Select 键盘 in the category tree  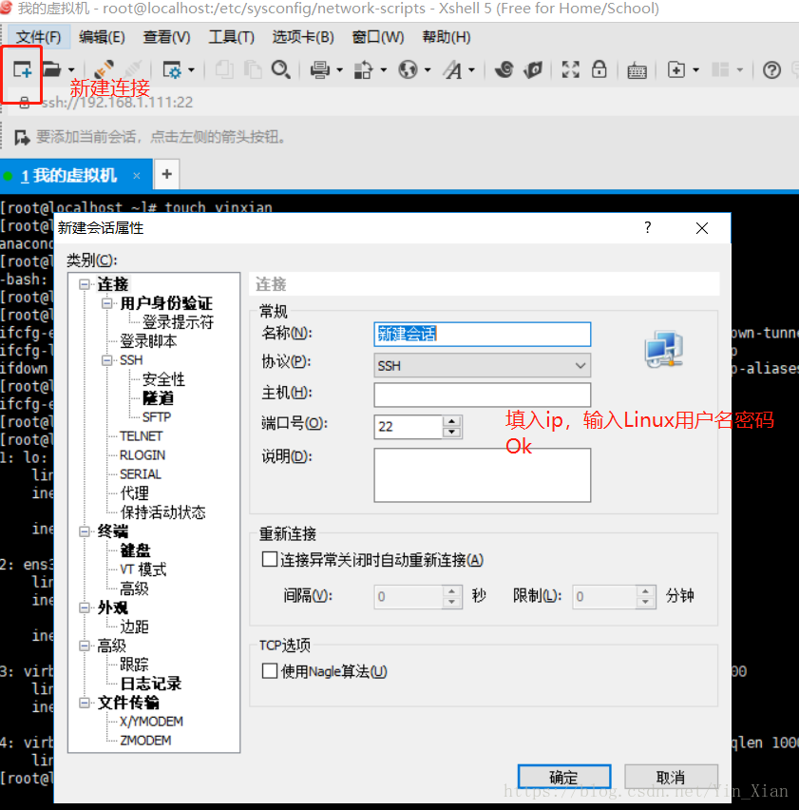(135, 550)
